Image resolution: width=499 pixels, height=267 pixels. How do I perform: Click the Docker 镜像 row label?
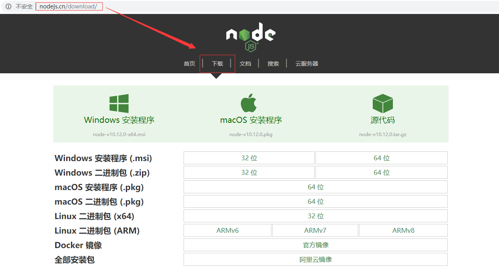[x=78, y=245]
